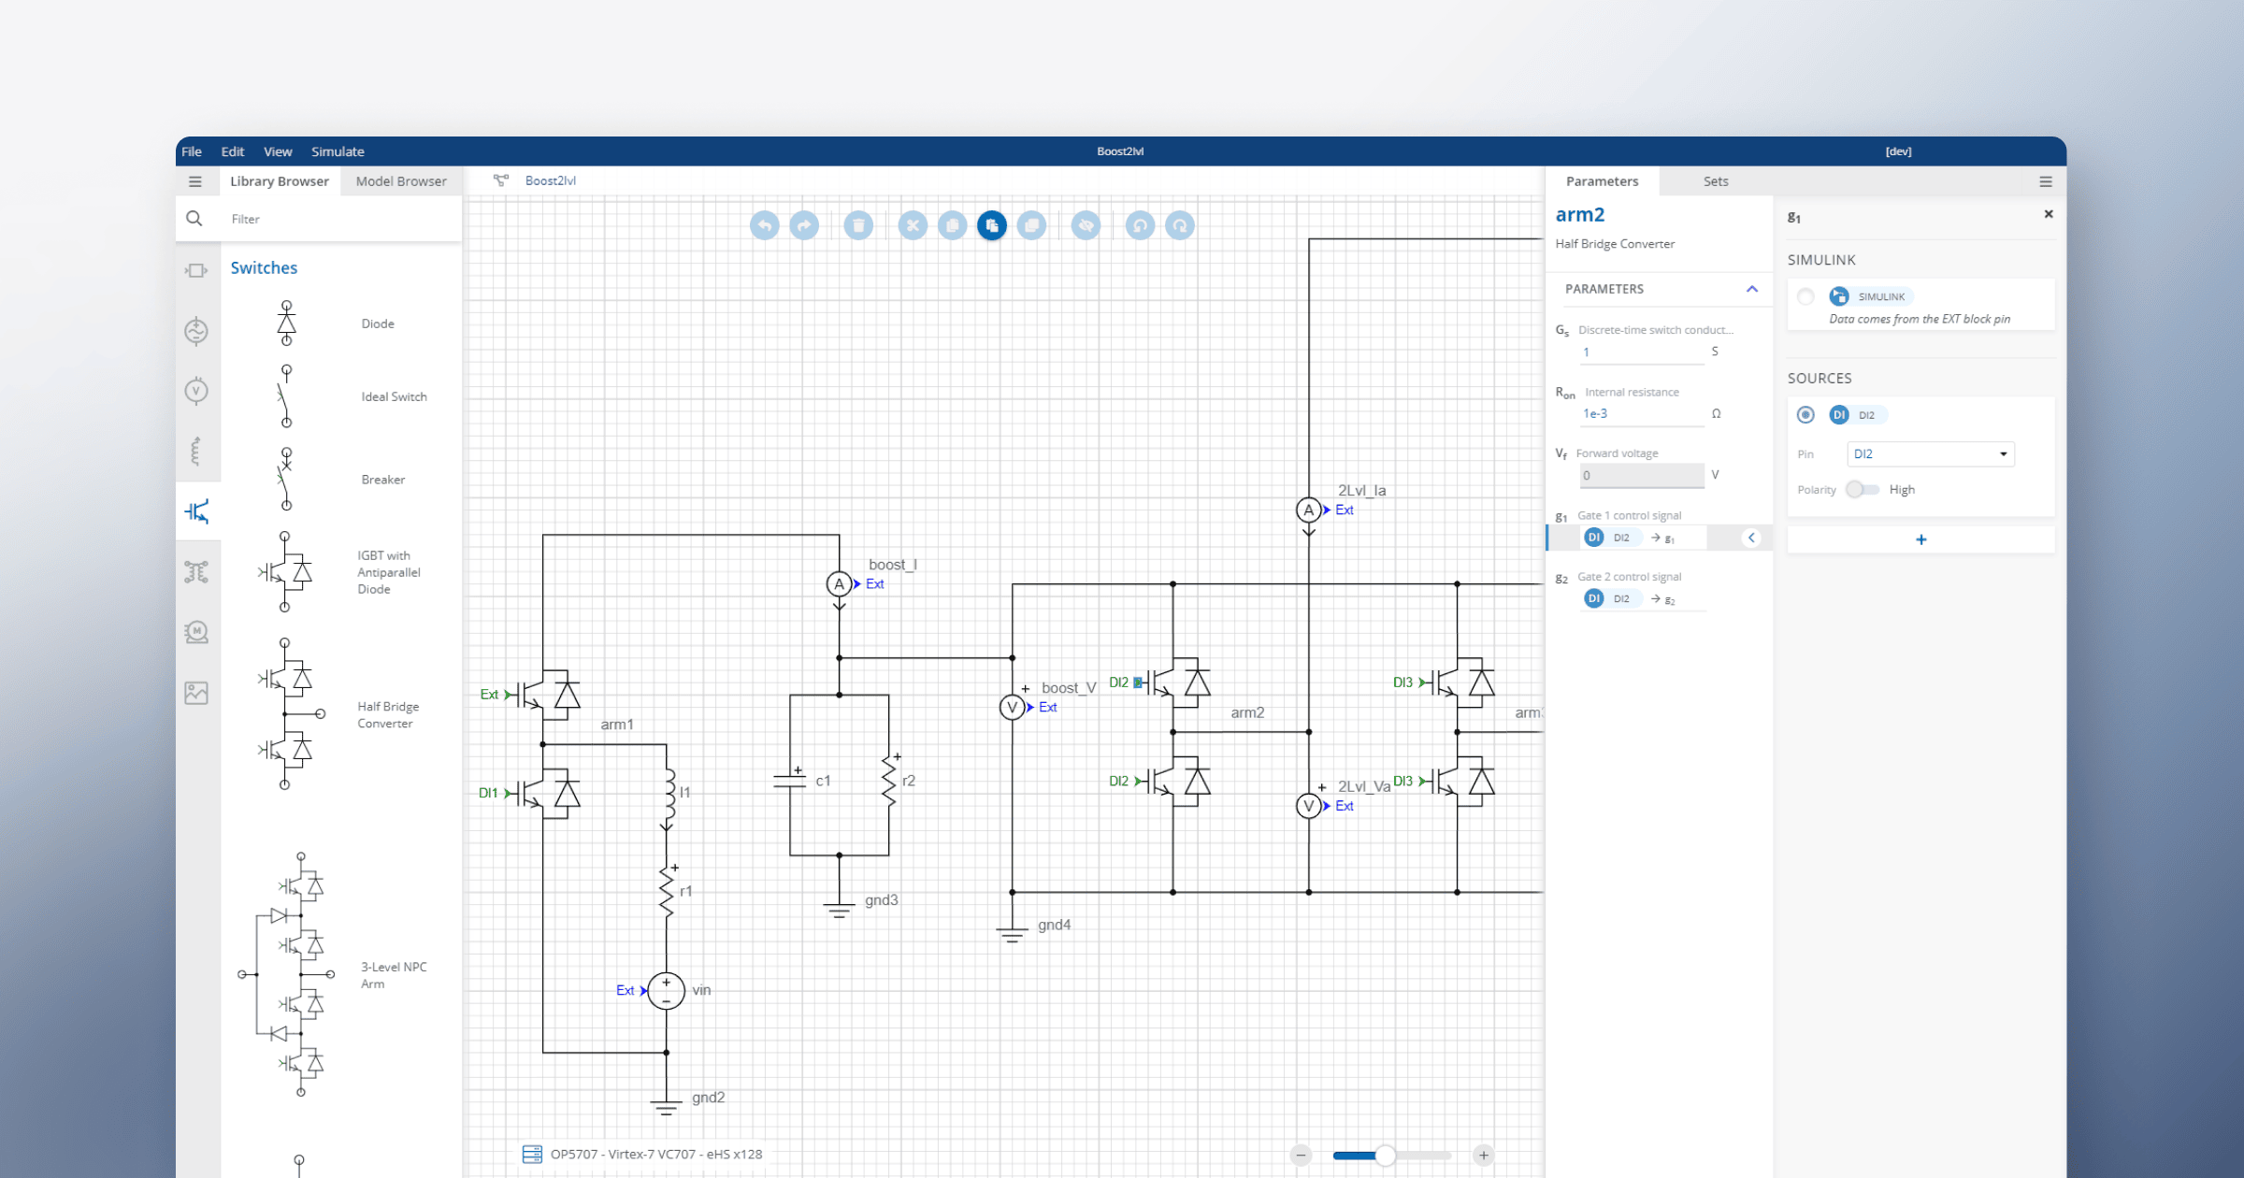Add a new source with the plus button
This screenshot has height=1178, width=2244.
click(1920, 539)
